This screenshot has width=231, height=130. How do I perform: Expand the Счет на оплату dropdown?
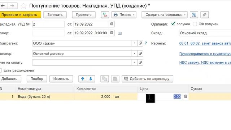[x=135, y=62]
